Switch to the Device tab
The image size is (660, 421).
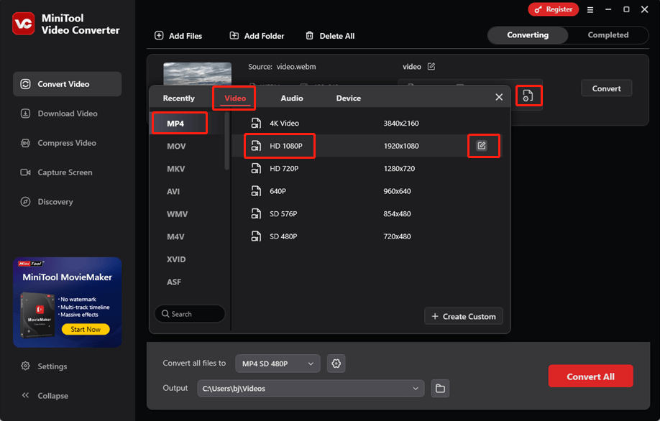point(349,98)
